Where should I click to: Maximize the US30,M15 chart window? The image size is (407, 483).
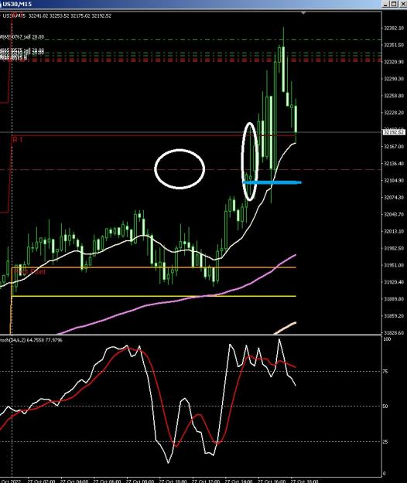click(x=394, y=4)
